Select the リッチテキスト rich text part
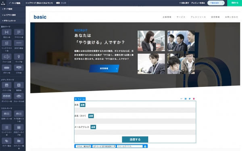 6,43
